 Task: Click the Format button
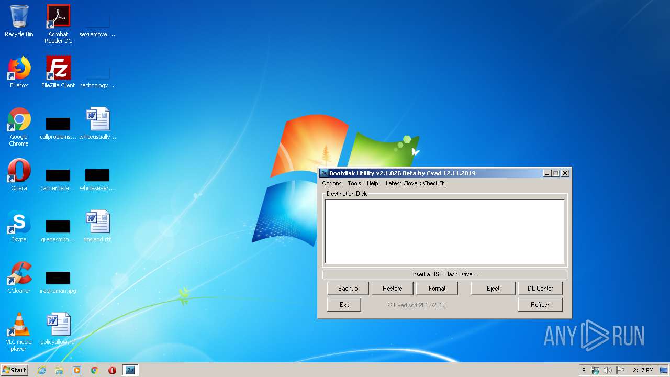coord(437,289)
